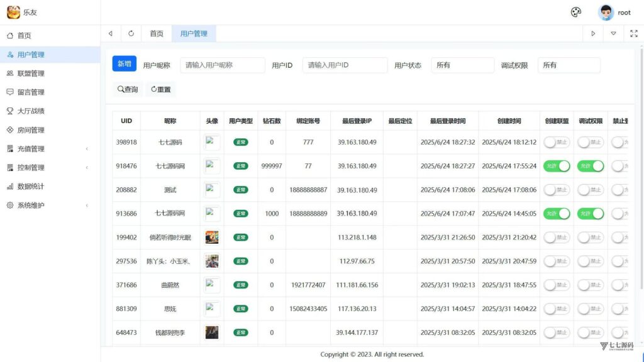Click nickname 七七源码 in first row

(170, 143)
